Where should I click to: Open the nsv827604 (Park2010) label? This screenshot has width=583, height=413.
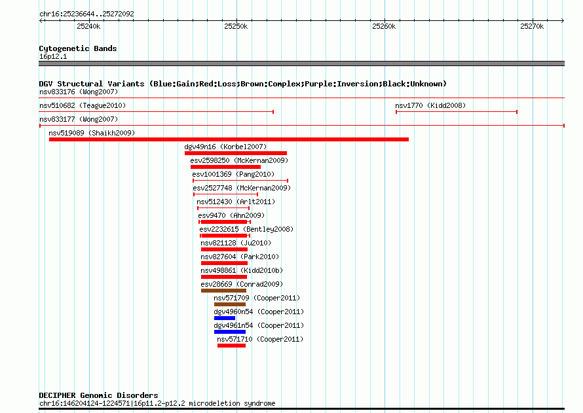click(240, 257)
